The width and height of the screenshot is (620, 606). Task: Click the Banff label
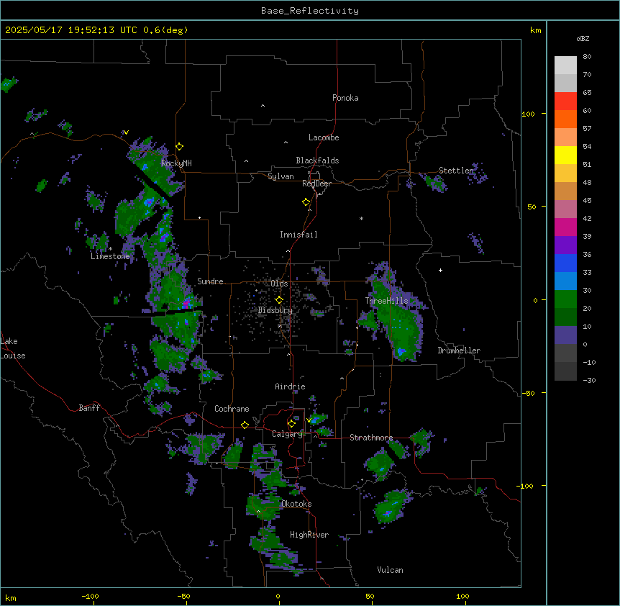coord(89,408)
